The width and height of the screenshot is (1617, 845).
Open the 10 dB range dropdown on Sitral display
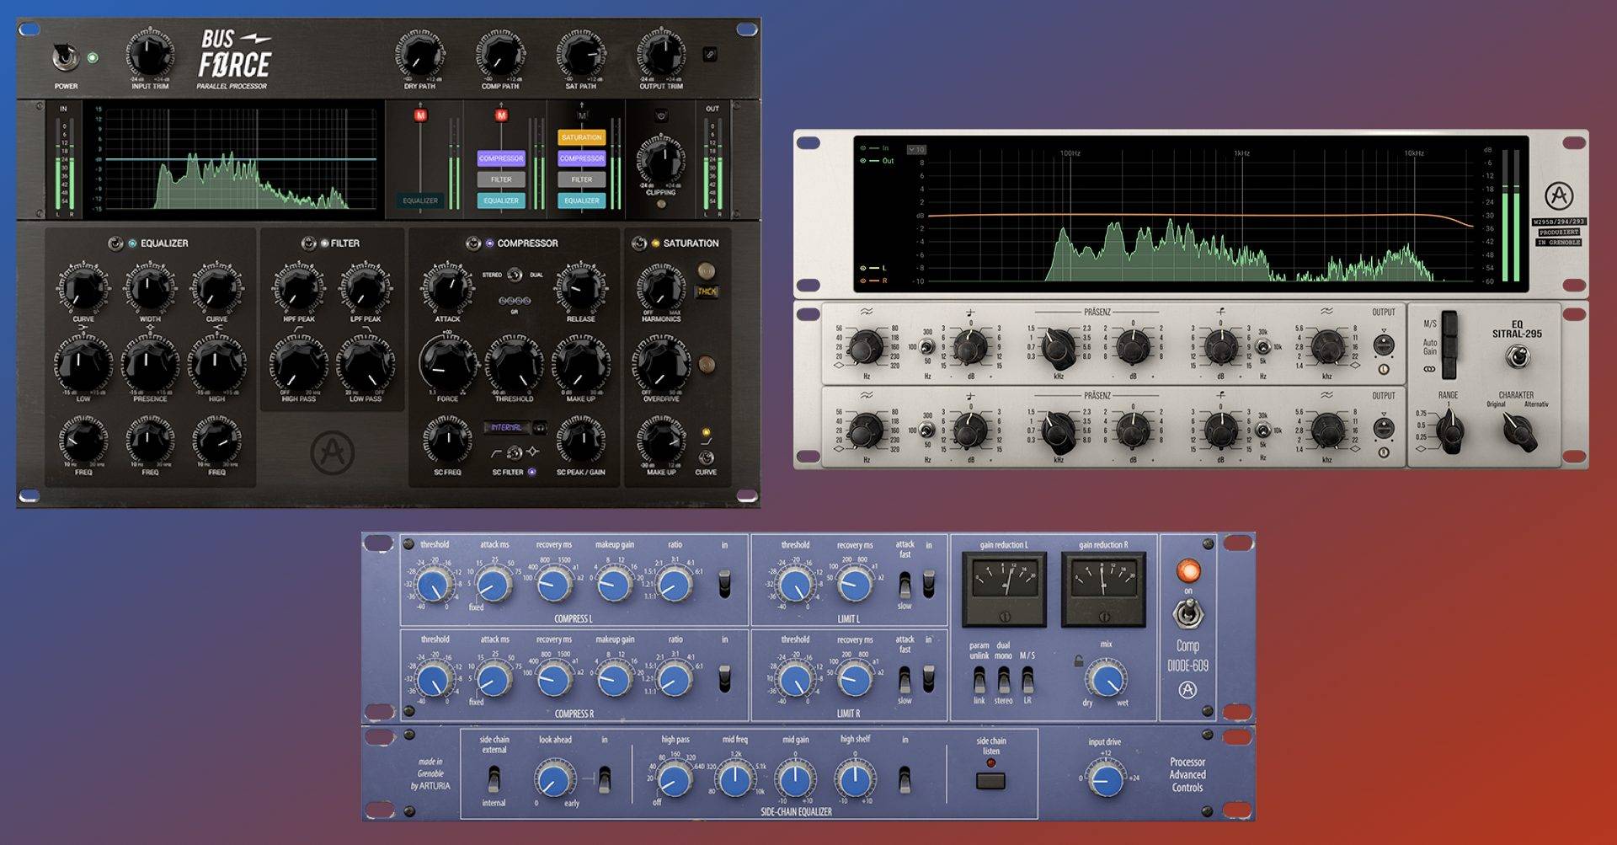pyautogui.click(x=916, y=149)
